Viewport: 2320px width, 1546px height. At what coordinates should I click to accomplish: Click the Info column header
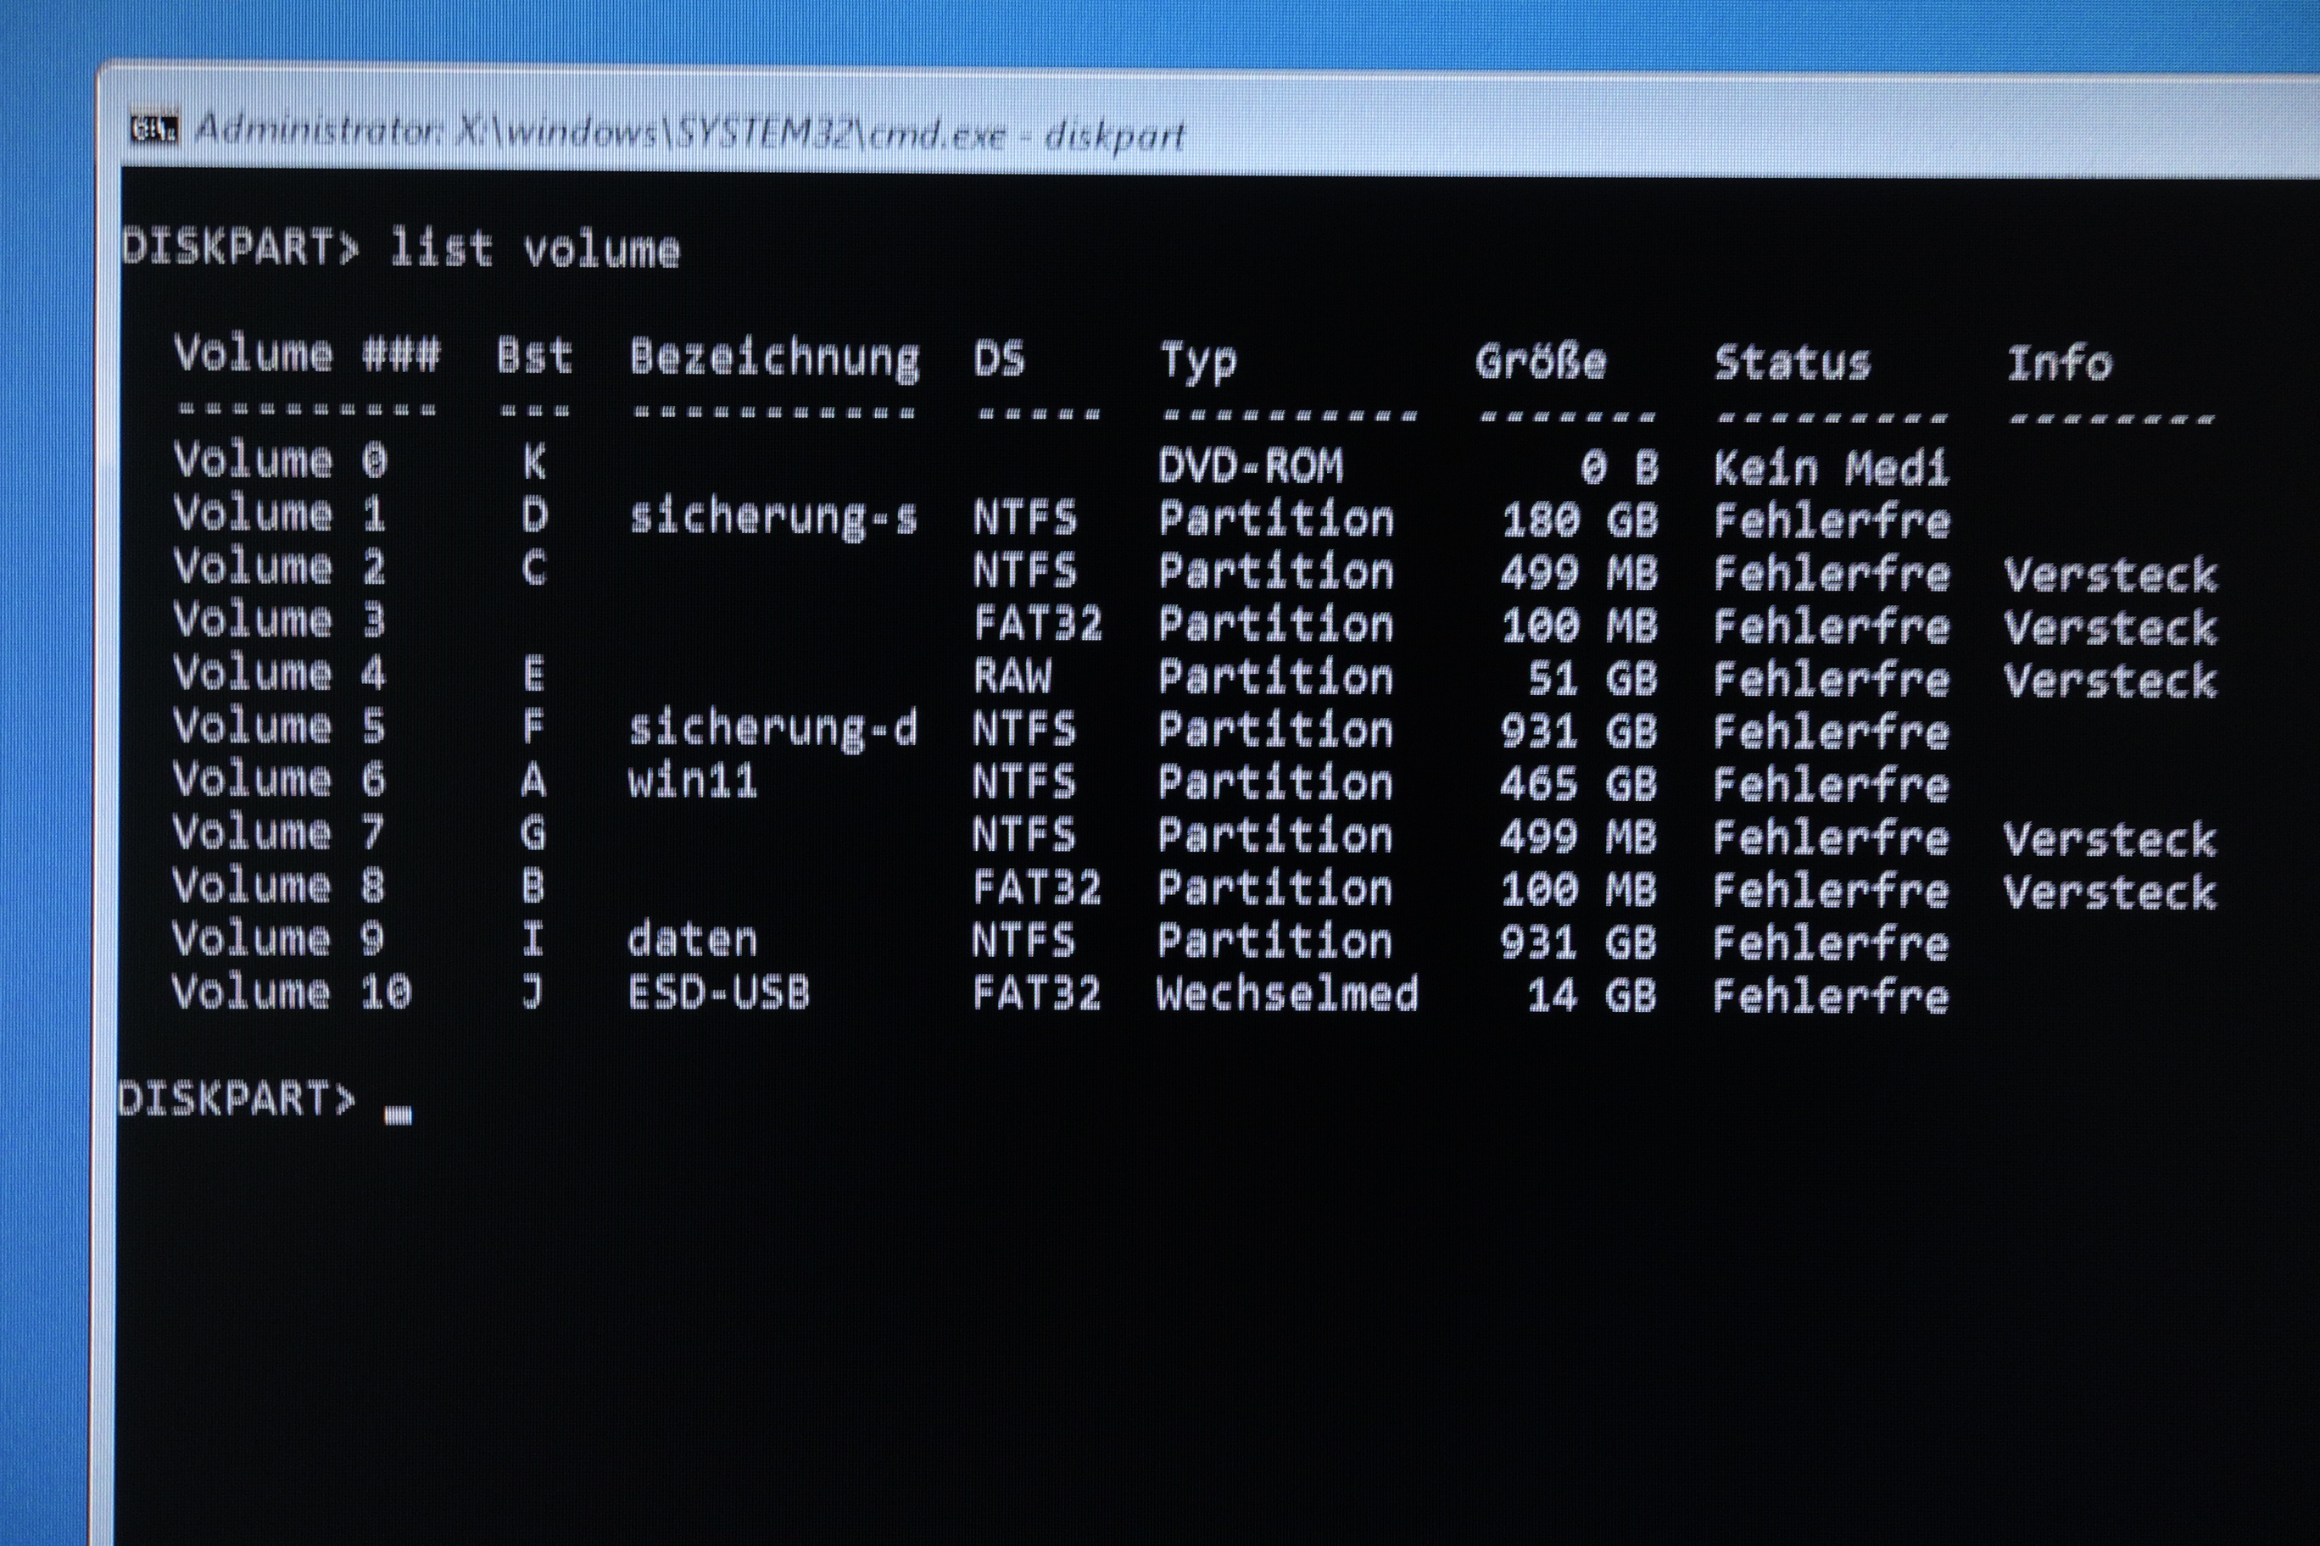coord(2059,364)
